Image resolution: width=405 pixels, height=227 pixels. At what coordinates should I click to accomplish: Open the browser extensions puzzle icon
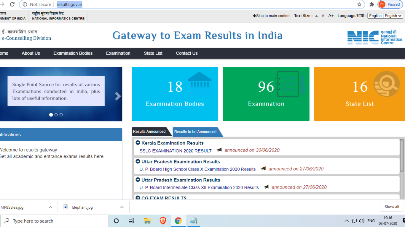(372, 4)
